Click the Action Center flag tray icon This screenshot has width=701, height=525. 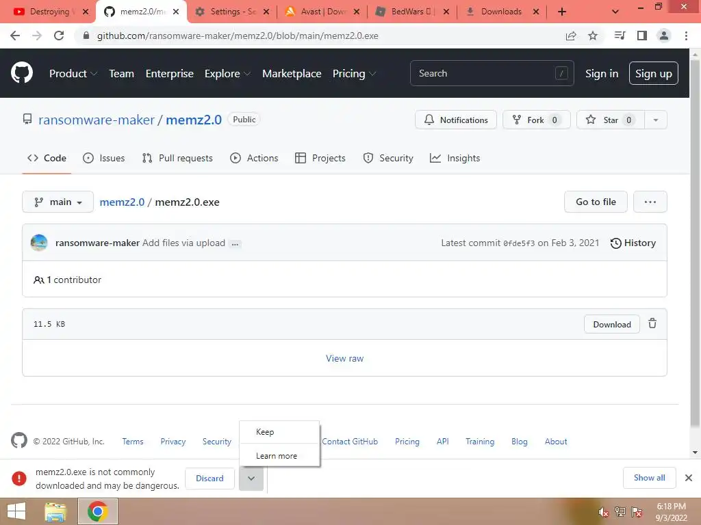[x=637, y=512]
